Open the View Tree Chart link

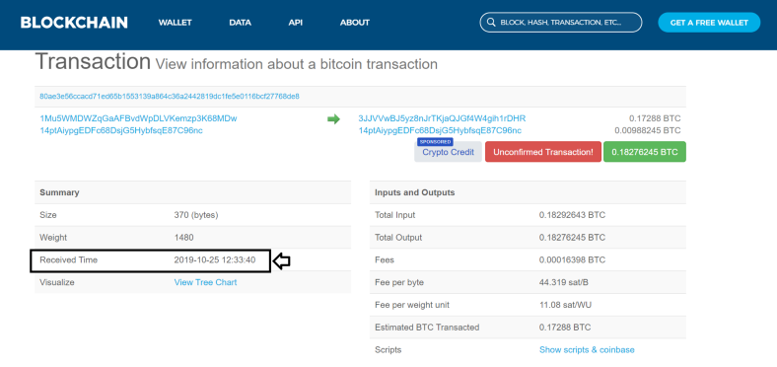pyautogui.click(x=206, y=282)
